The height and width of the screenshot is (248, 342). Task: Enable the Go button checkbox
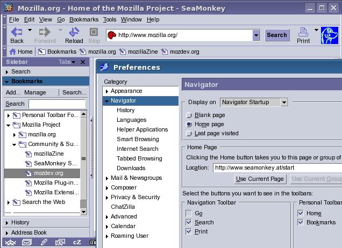189,213
